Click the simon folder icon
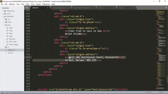This screenshot has width=168, height=94. [x=5, y=14]
